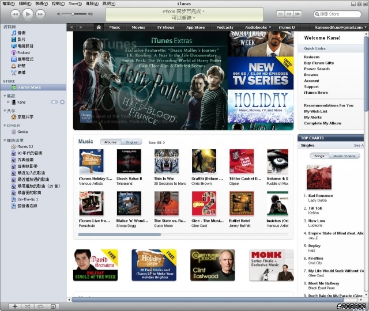
Task: Open the Clint Eastwood podcast banner
Action: tap(213, 265)
